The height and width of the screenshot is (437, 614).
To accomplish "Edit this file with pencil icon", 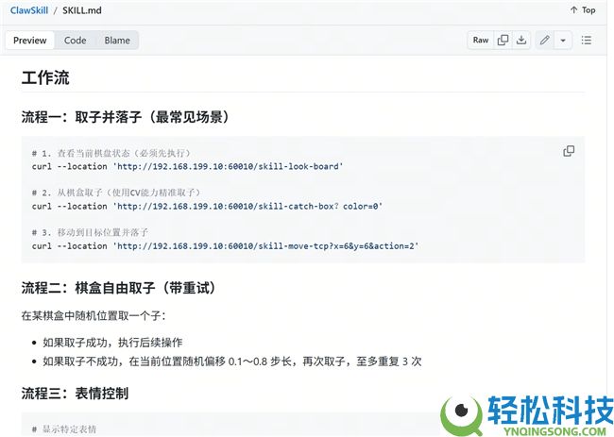I will tap(545, 40).
